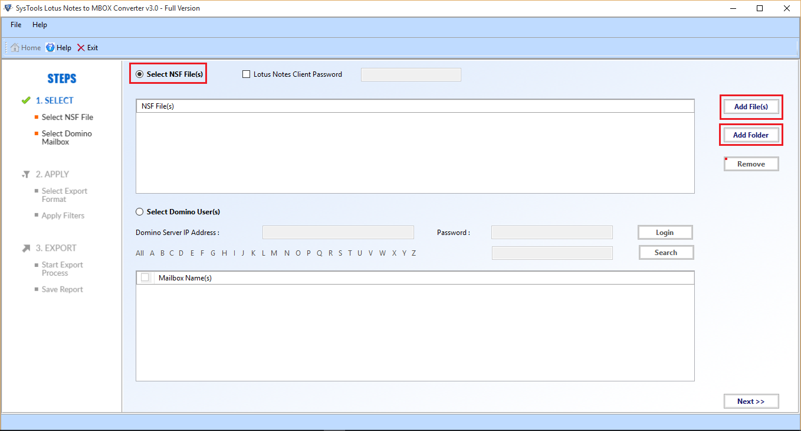Focus the Lotus Notes Client Password field
The height and width of the screenshot is (431, 801).
pos(411,74)
